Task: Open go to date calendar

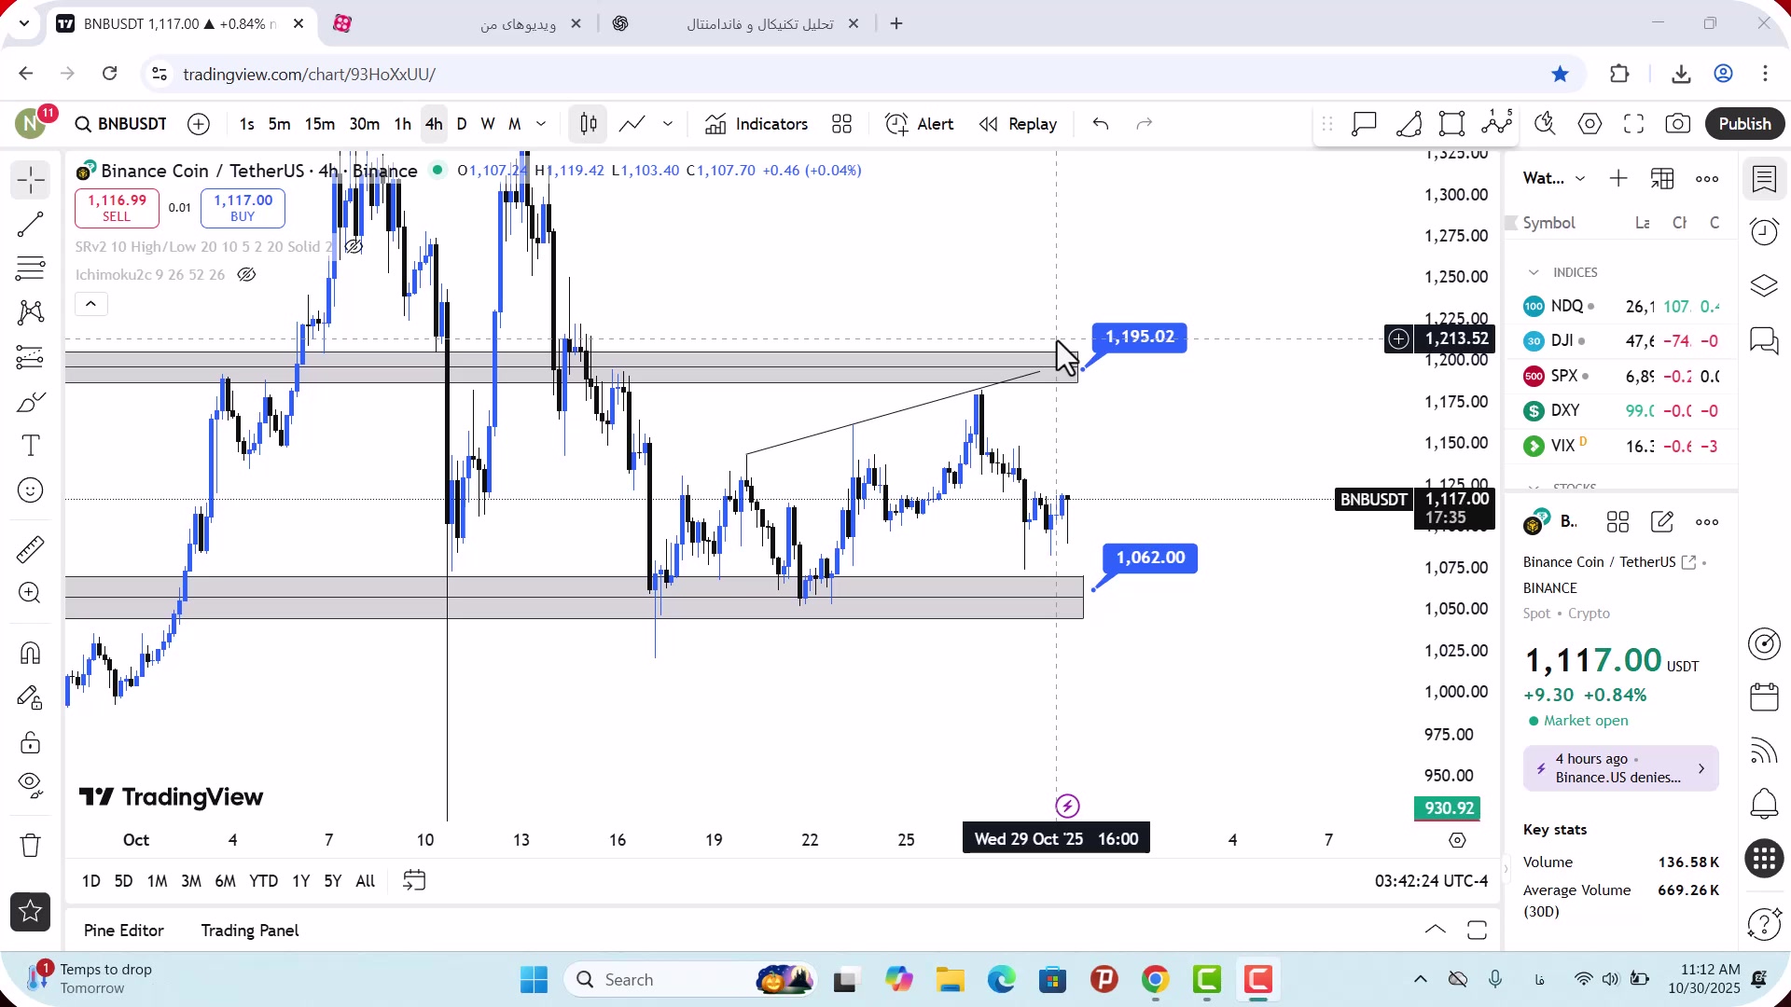Action: pyautogui.click(x=414, y=881)
